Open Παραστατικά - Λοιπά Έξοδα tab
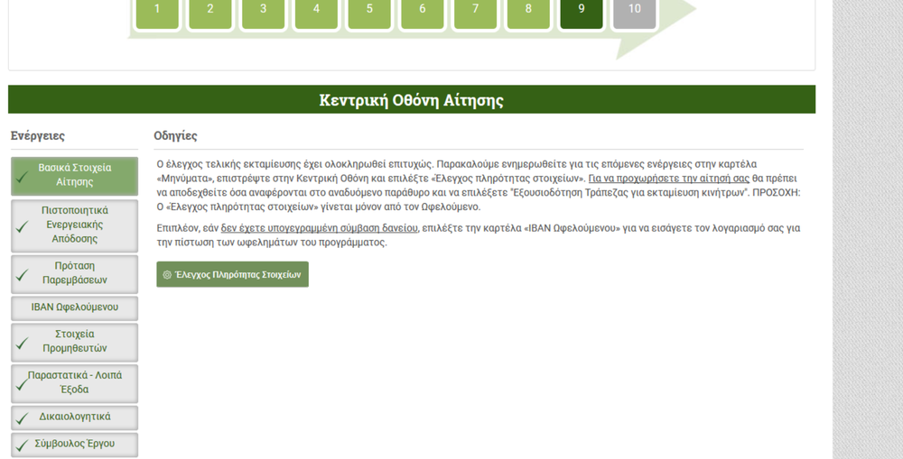The image size is (903, 459). [74, 382]
